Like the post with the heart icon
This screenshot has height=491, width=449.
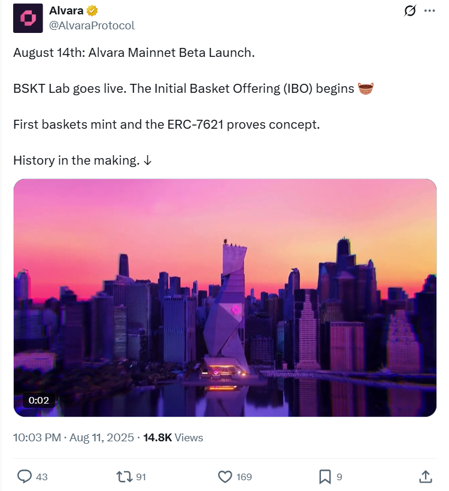click(x=225, y=477)
